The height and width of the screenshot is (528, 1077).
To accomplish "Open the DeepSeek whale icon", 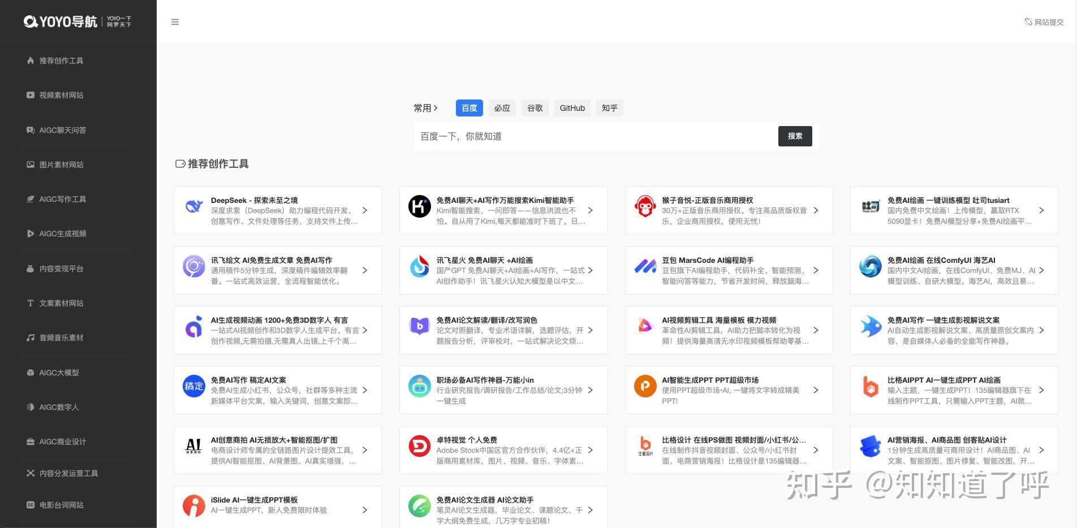I will tap(194, 206).
